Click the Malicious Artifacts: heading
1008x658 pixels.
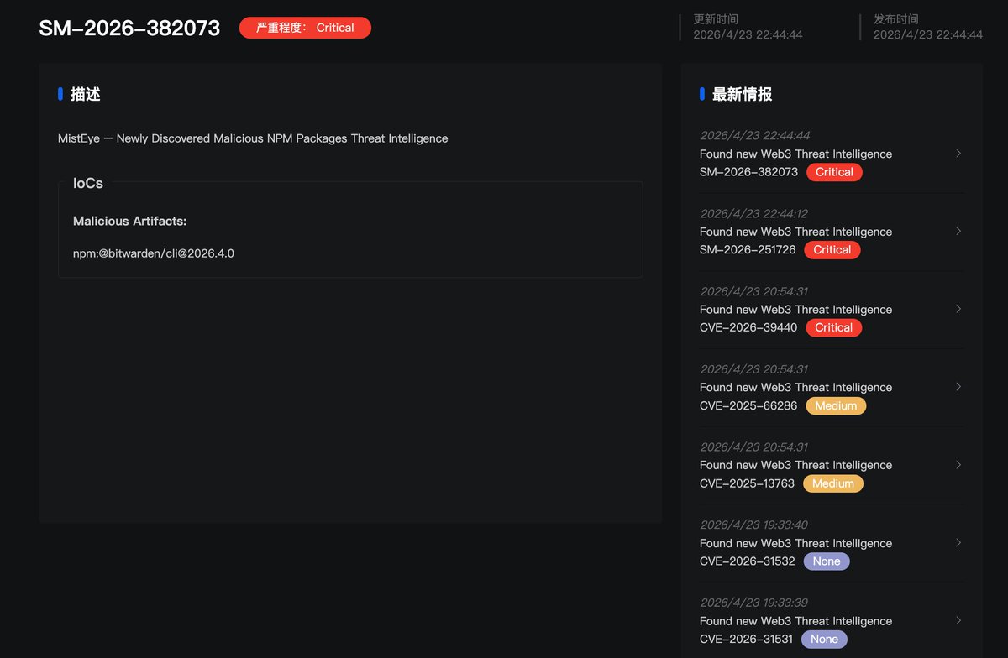pyautogui.click(x=130, y=221)
